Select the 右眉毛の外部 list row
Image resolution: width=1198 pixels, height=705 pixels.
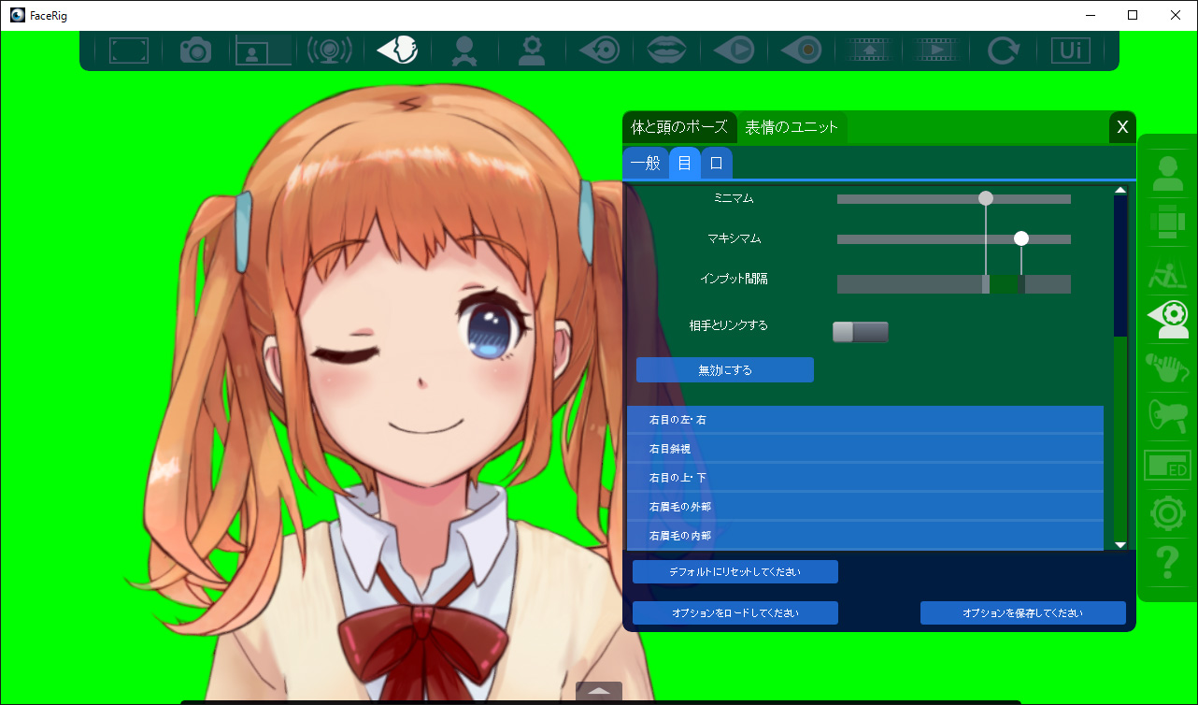pyautogui.click(x=865, y=507)
